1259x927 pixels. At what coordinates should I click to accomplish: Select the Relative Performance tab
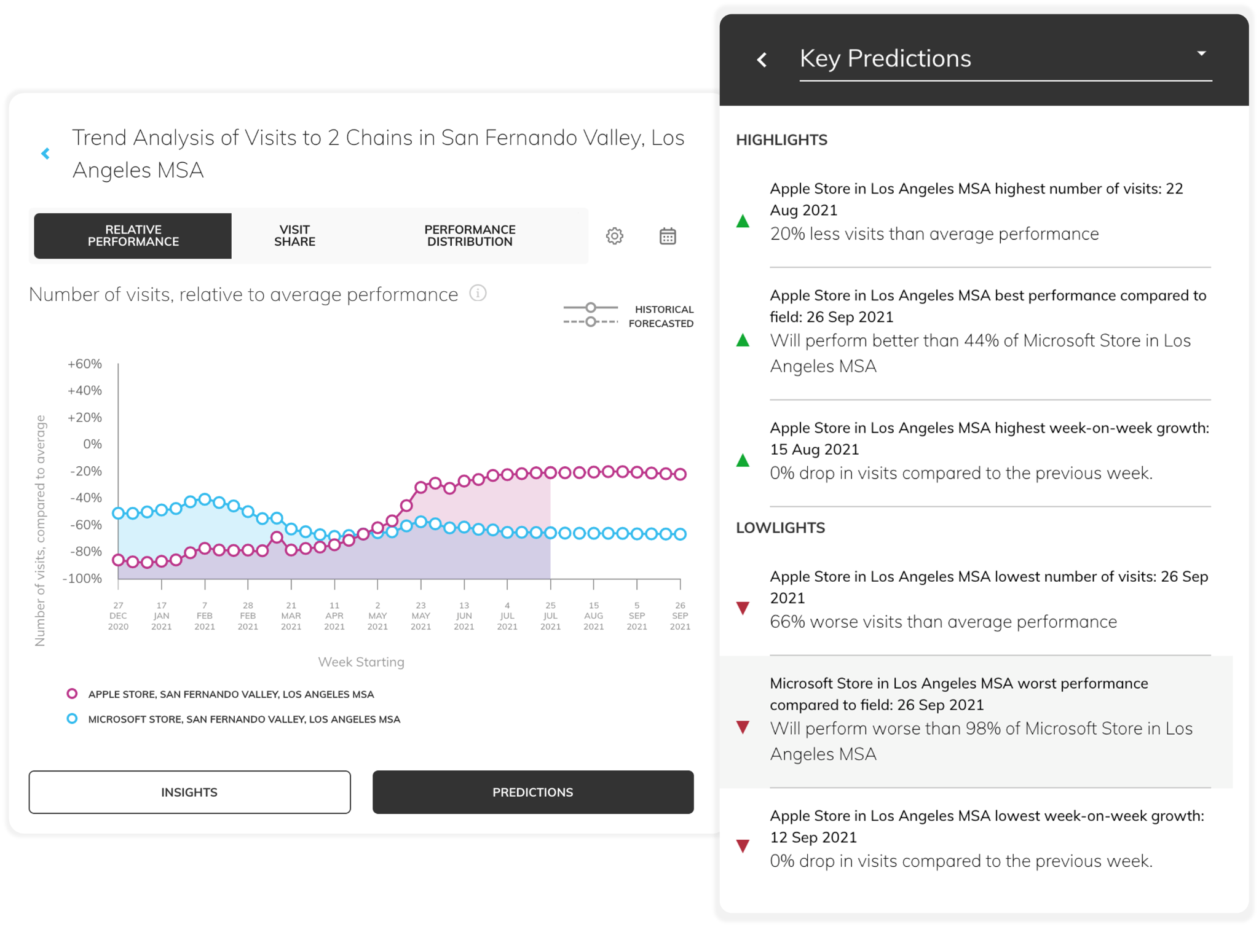(x=133, y=236)
